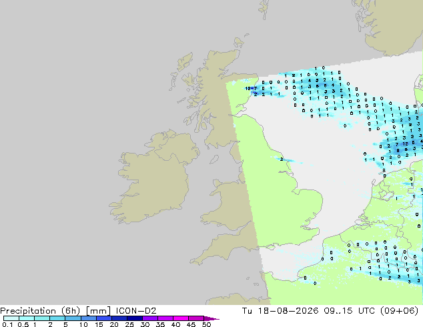
Task: Click the legend tick label '50'
Action: tap(206, 324)
